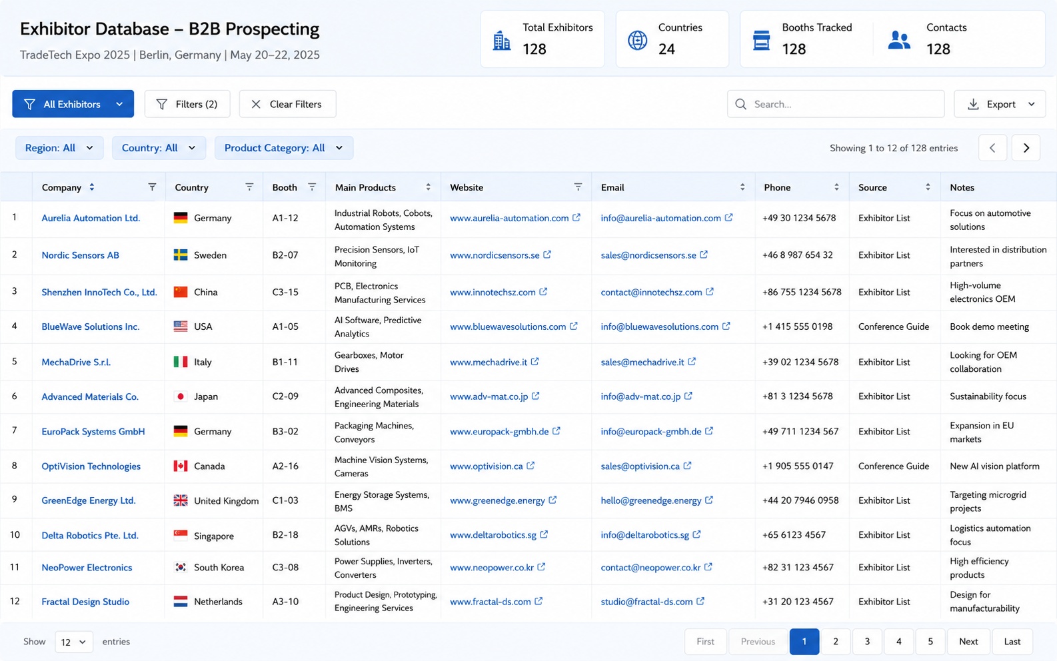Click the Company column filter icon
This screenshot has width=1057, height=661.
(152, 187)
